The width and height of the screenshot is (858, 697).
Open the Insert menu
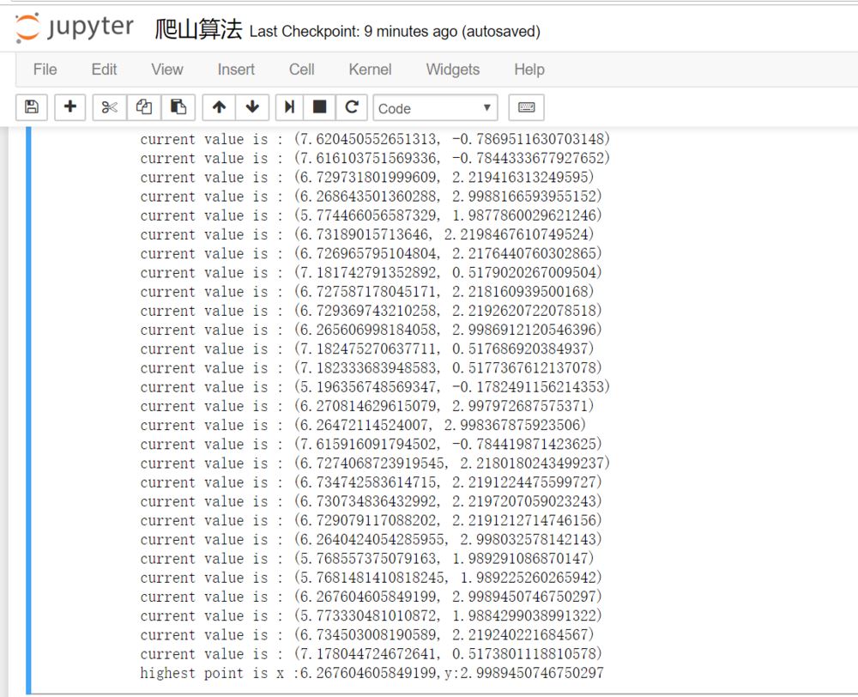[236, 70]
